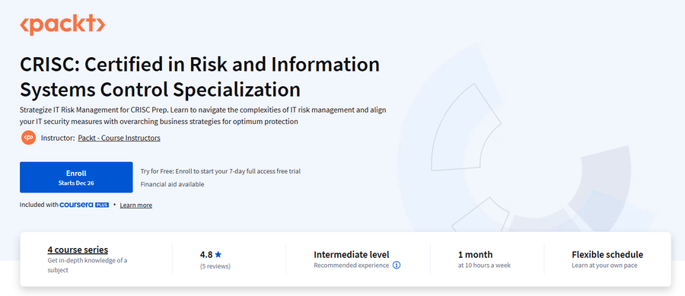Open Packt - Course Instructors link
The height and width of the screenshot is (296, 685).
pos(119,138)
